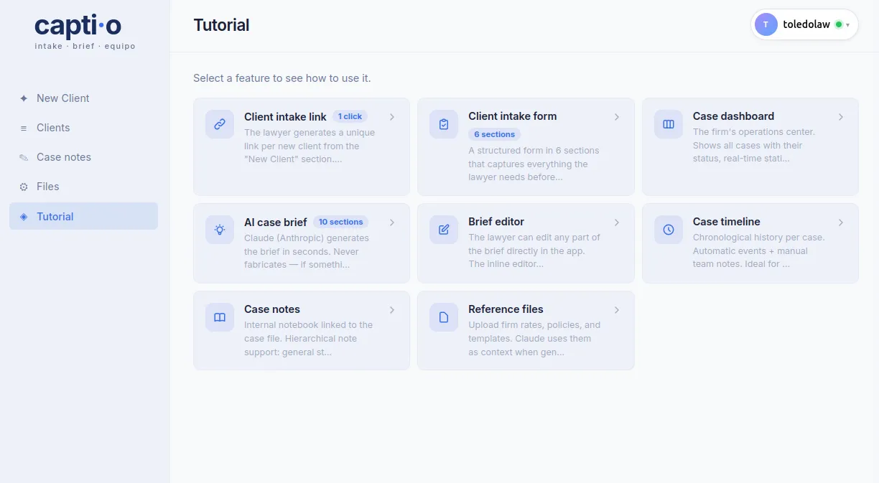Click the sparkle icon beside New Client

point(24,98)
